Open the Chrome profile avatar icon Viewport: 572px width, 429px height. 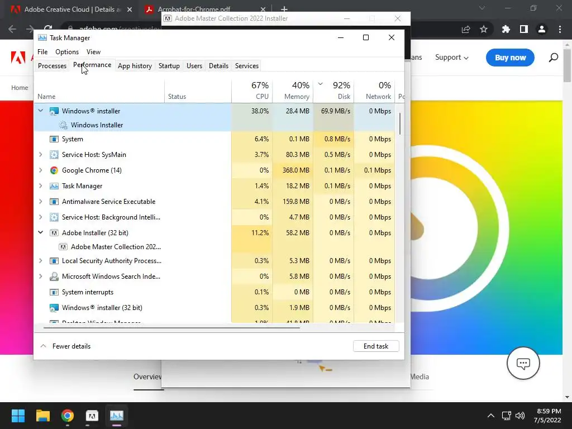coord(542,29)
